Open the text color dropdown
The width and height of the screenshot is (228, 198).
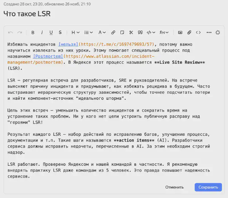click(x=102, y=33)
